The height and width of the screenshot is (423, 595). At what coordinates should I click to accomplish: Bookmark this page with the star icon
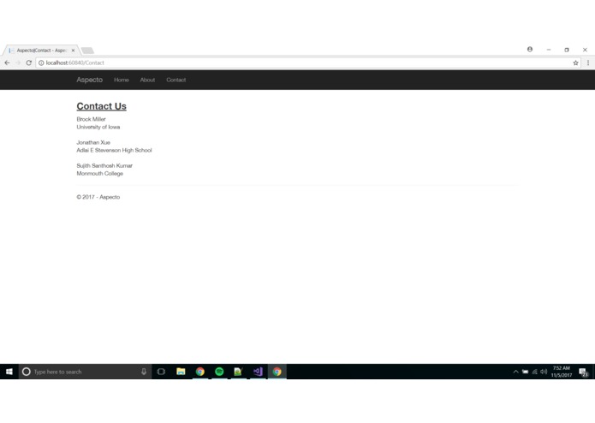click(x=575, y=63)
